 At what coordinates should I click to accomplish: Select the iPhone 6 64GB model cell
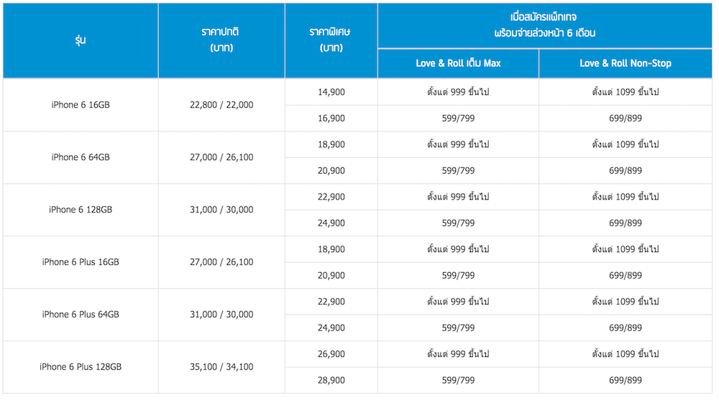pos(80,157)
